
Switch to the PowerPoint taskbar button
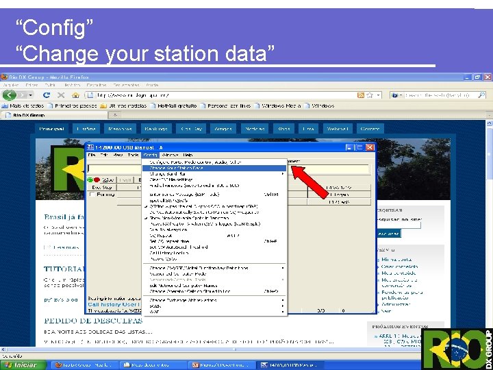(x=221, y=365)
